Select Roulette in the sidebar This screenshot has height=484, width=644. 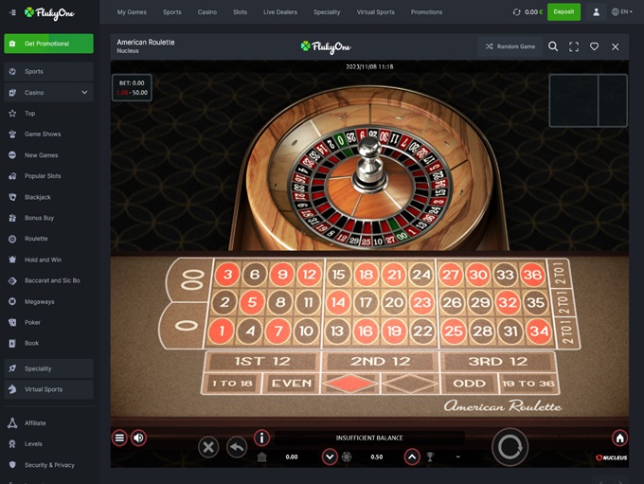pyautogui.click(x=36, y=239)
